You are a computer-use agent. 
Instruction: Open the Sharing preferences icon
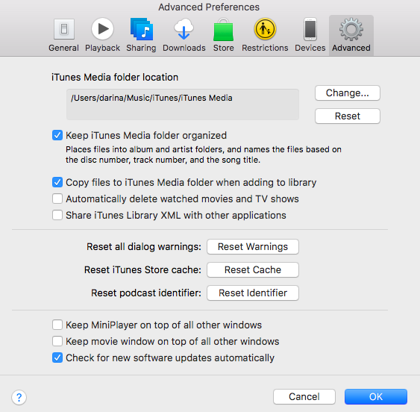click(142, 29)
